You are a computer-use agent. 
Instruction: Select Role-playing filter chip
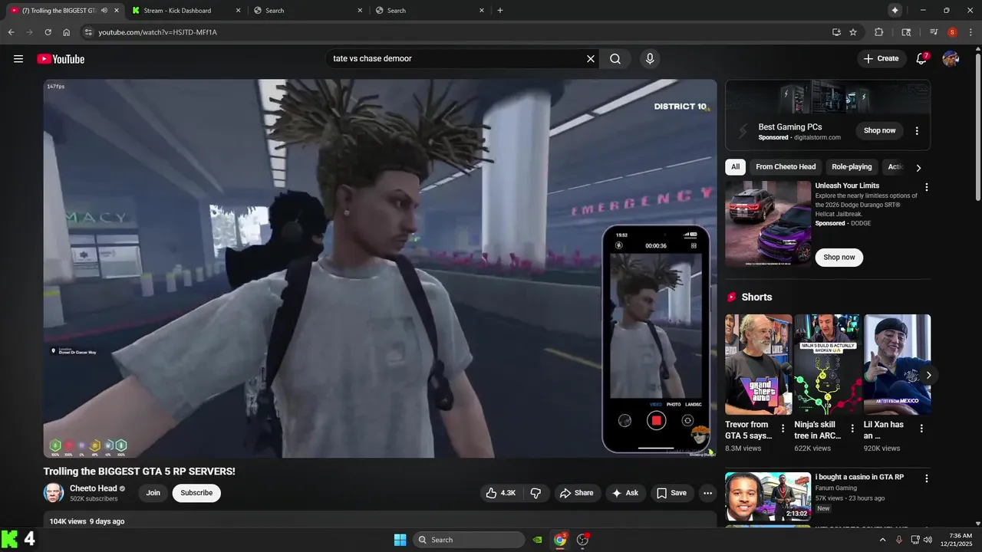(852, 166)
